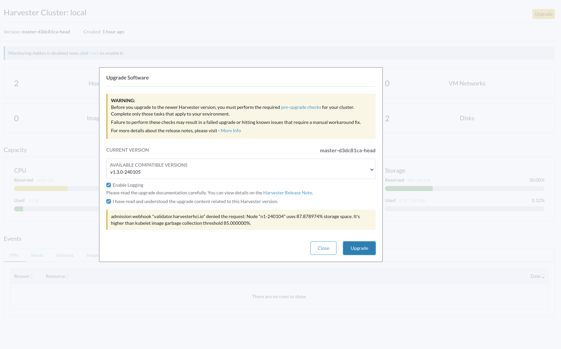Switch to the VMs events tab
561x349 pixels.
pyautogui.click(x=14, y=255)
